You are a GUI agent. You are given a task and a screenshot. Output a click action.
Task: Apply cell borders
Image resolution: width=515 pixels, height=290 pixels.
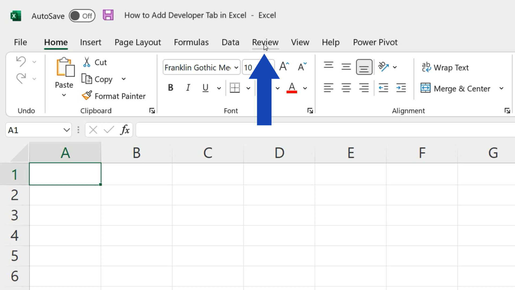(x=235, y=88)
